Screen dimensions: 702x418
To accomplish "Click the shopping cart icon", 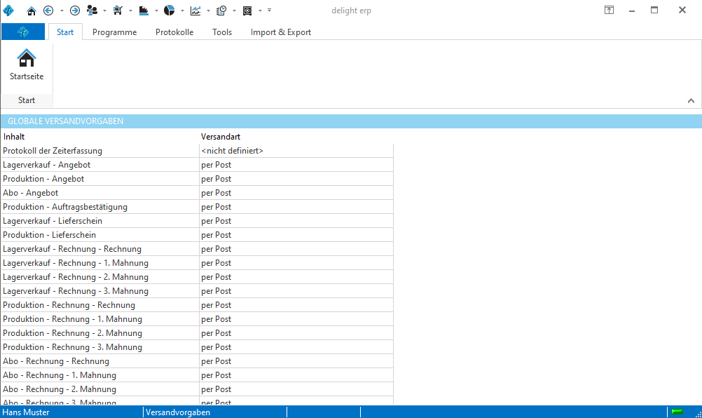I will pos(118,11).
